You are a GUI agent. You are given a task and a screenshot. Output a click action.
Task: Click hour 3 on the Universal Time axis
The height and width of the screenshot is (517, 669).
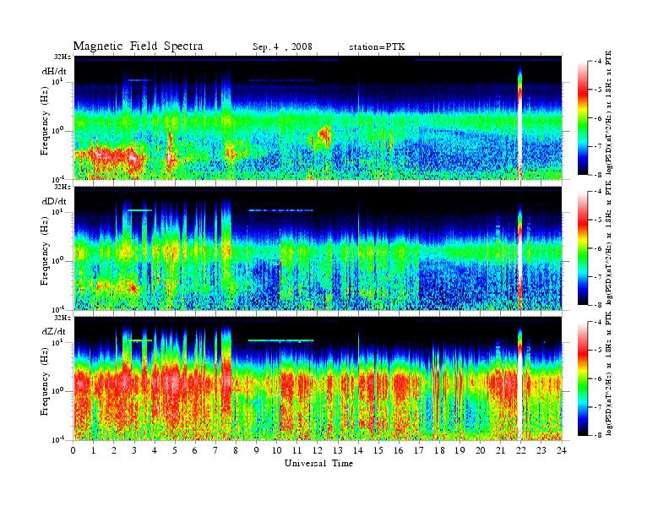(x=134, y=451)
